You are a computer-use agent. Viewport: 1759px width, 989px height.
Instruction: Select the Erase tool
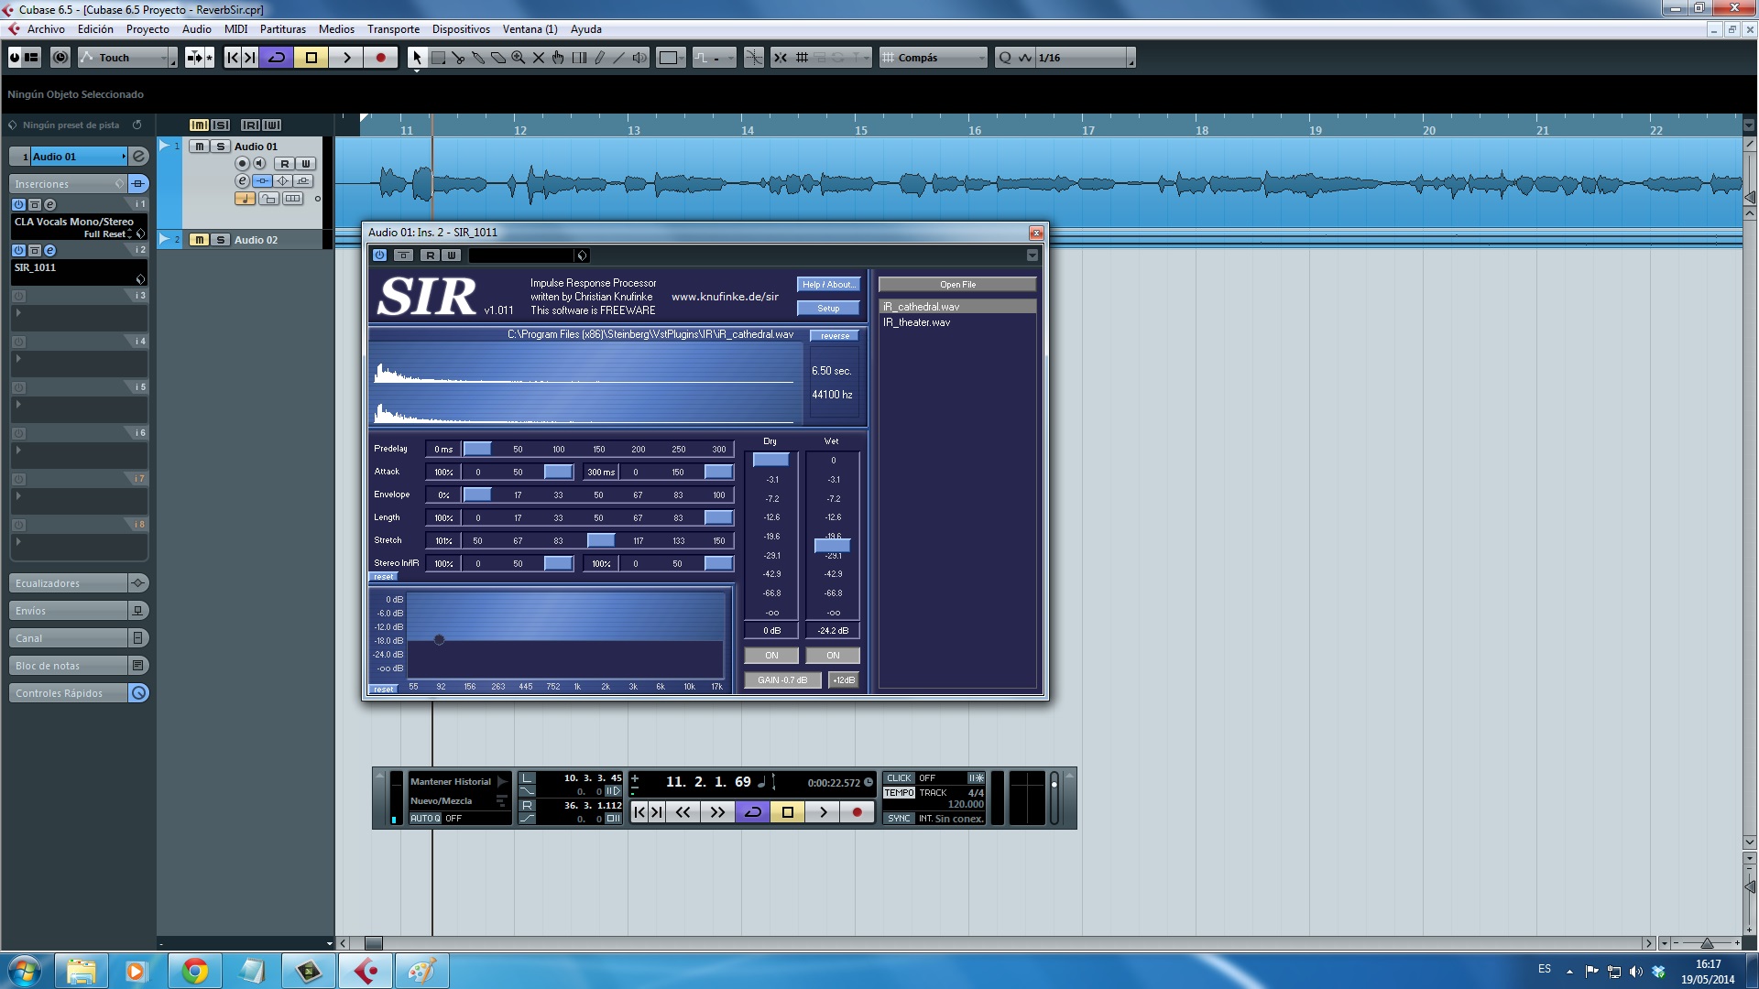point(498,58)
